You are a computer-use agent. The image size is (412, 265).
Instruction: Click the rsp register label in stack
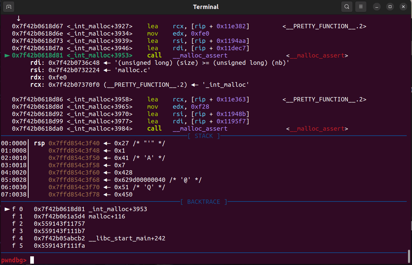point(39,143)
